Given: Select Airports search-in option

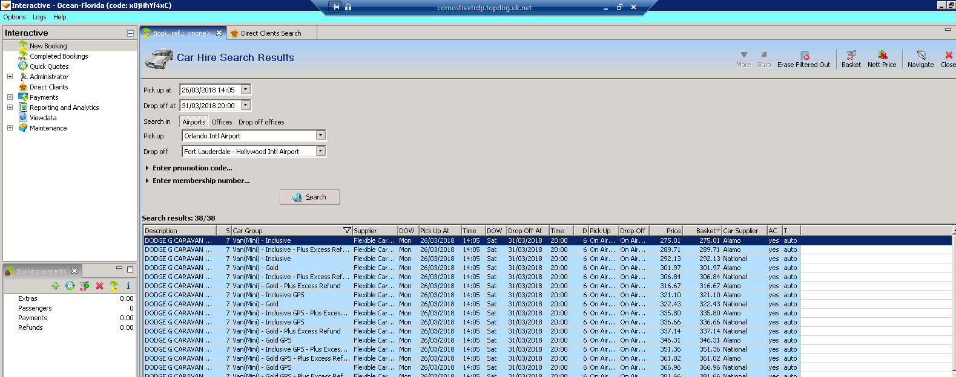Looking at the screenshot, I should (x=194, y=122).
